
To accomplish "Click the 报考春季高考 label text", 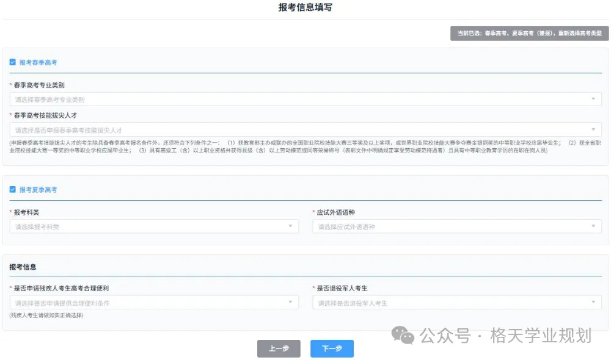I will tap(38, 62).
